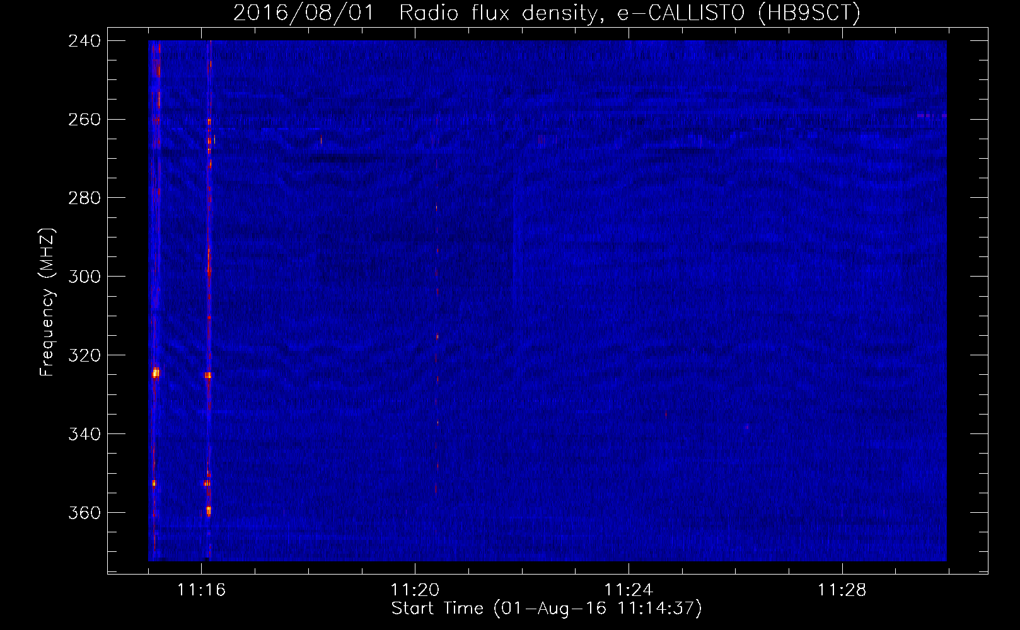Click the 11:24 time tick label
The image size is (1020, 630).
[629, 590]
